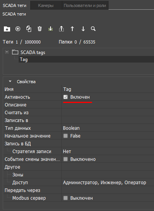Select the Начальное значение property label
The image size is (154, 211).
28,136
